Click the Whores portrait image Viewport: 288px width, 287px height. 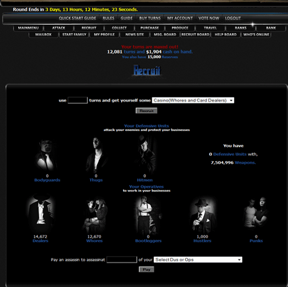(95, 215)
